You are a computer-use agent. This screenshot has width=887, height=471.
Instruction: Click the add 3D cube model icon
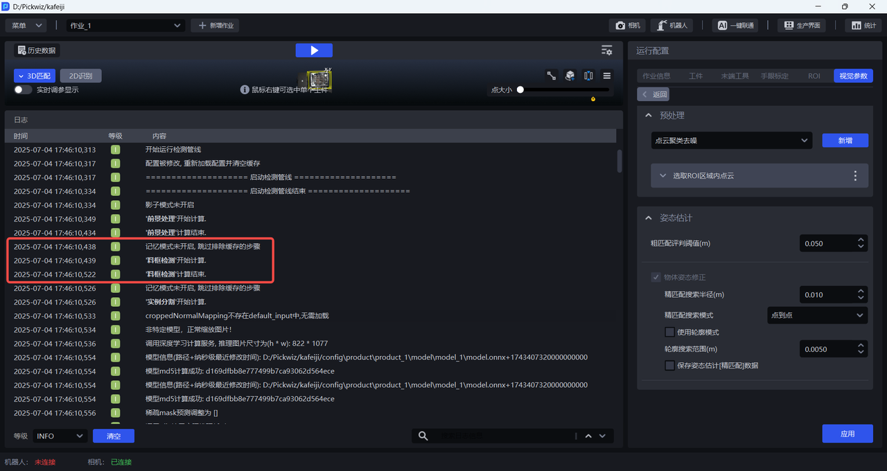[570, 75]
